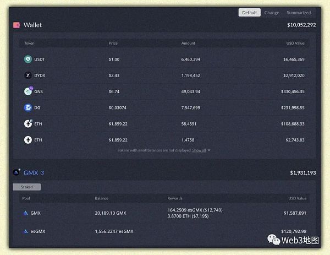Click the Pool column header

(26, 198)
